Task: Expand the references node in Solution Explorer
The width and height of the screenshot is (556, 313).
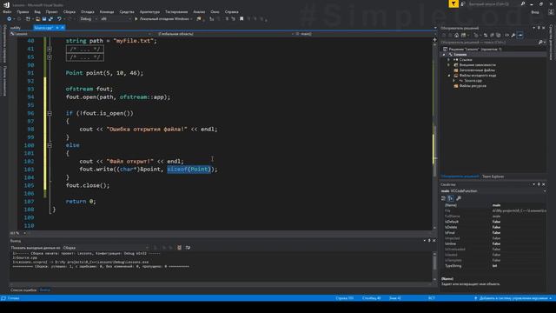Action: [448, 60]
